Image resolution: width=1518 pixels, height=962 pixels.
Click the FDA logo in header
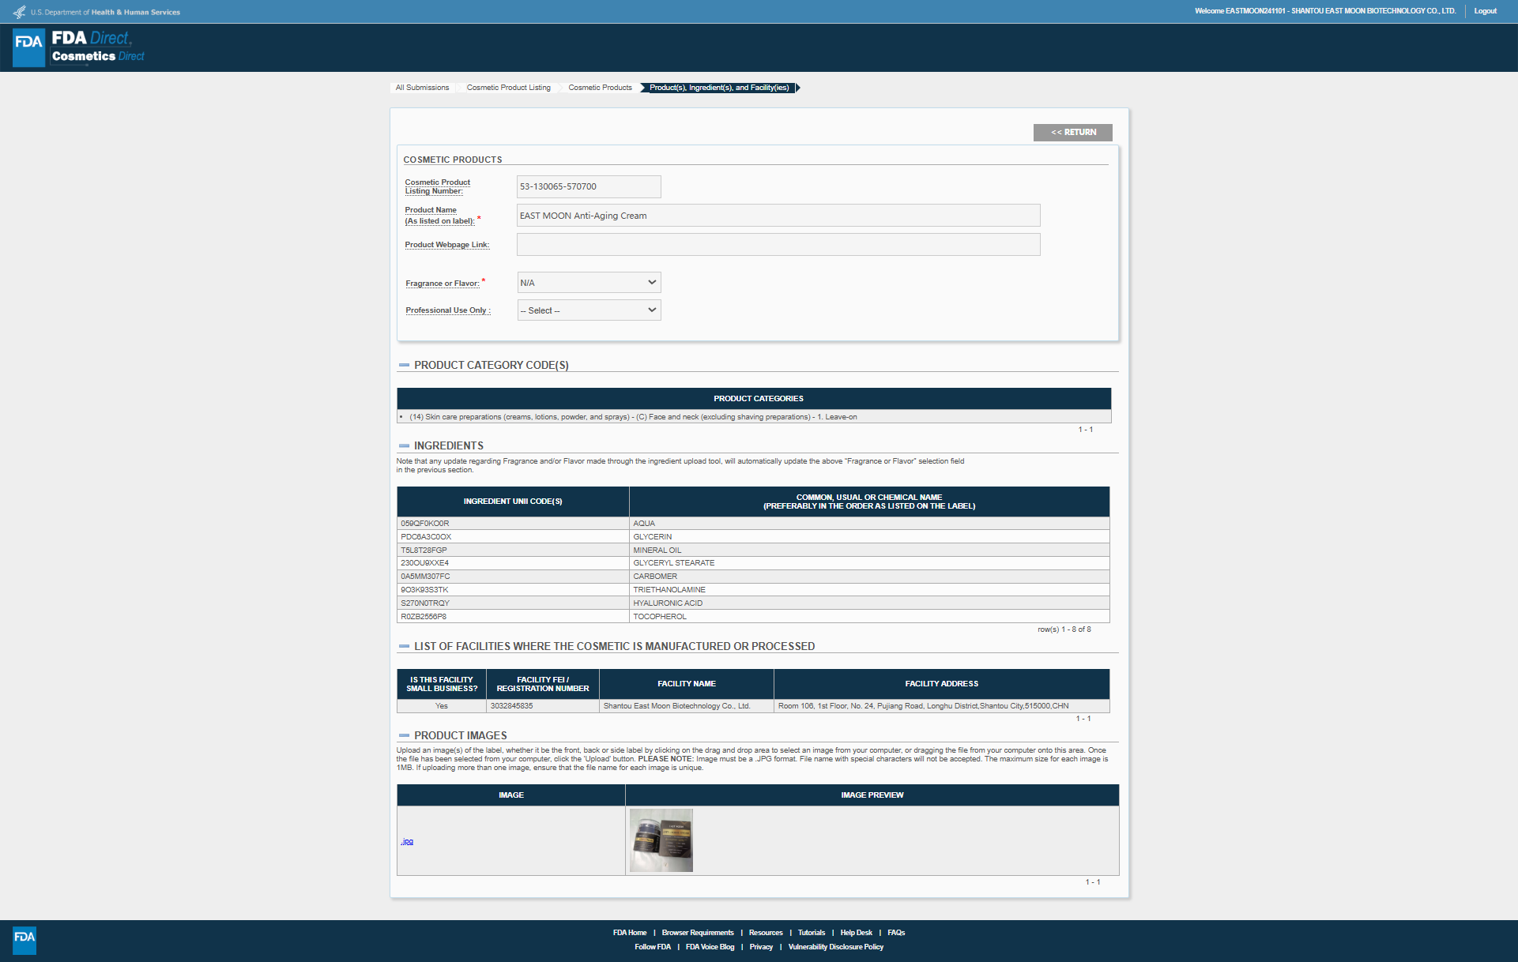[x=29, y=47]
